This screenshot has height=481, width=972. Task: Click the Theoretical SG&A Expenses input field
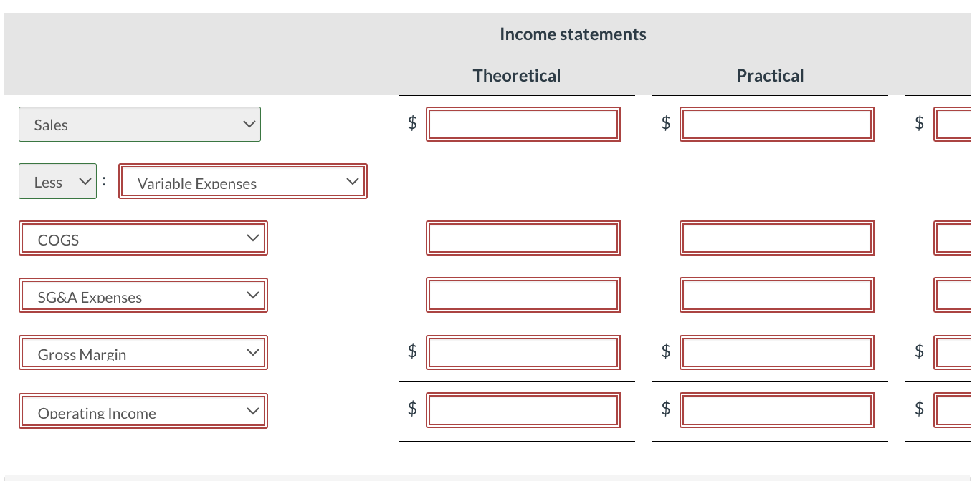523,296
